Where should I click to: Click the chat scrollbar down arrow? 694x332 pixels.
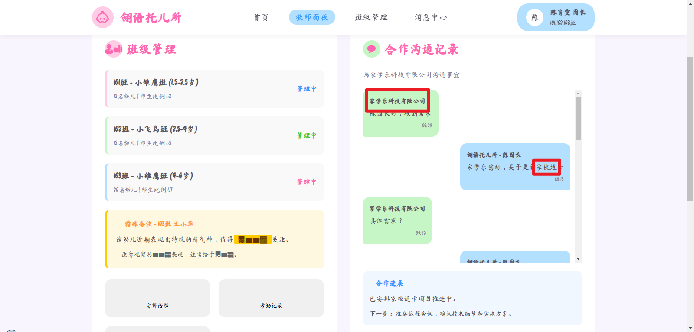tap(578, 259)
